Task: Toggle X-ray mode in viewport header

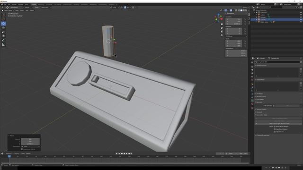Action: click(236, 10)
